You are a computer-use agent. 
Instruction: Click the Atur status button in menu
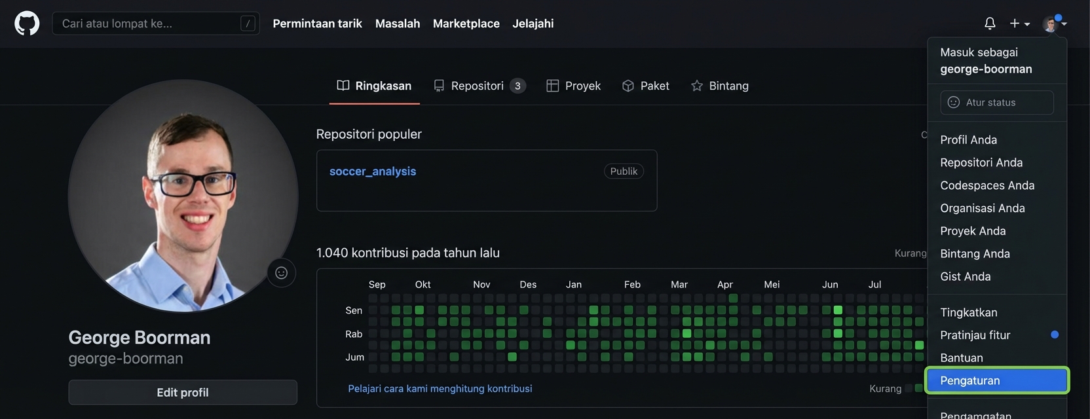(997, 102)
